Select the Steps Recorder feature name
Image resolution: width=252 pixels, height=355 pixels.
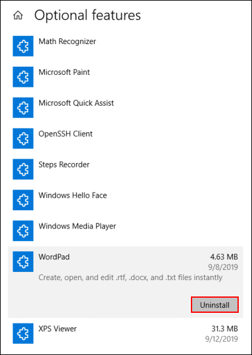pyautogui.click(x=64, y=164)
